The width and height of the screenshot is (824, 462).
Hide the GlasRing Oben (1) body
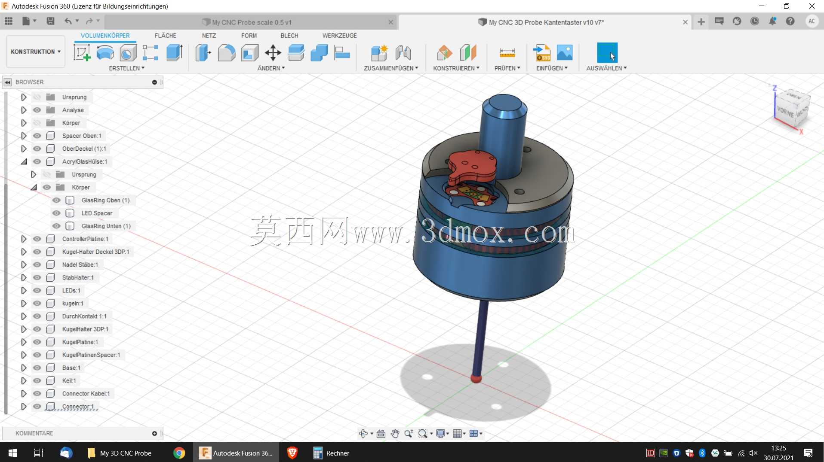56,200
